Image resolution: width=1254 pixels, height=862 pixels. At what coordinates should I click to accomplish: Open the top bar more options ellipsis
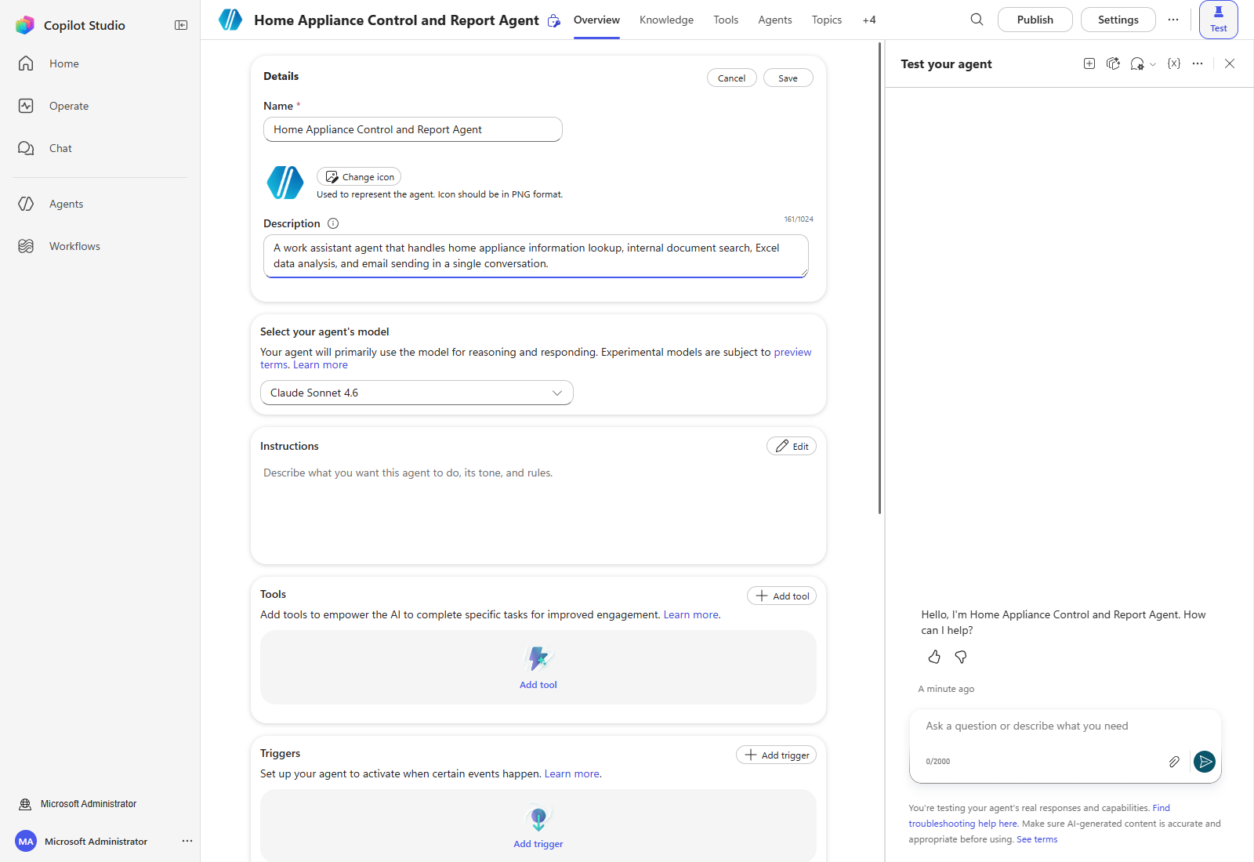coord(1172,20)
